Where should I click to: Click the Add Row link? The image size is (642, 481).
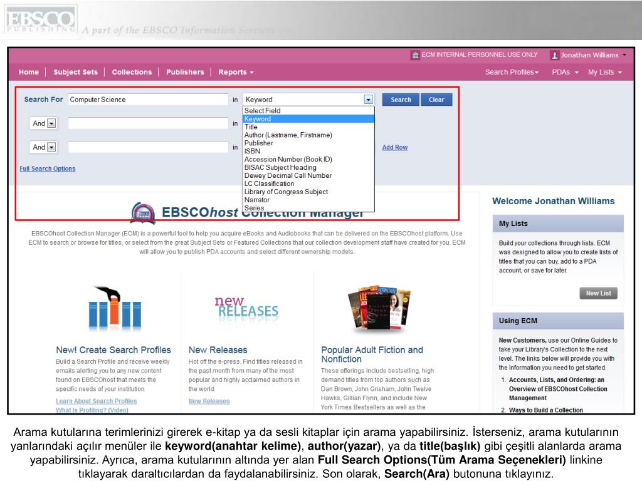pos(395,147)
